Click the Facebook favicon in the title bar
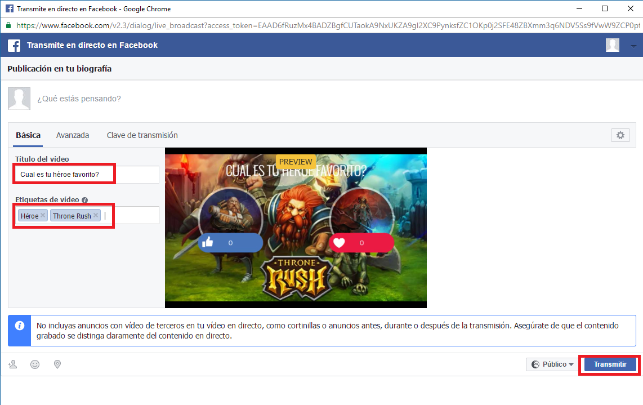This screenshot has width=643, height=405. (10, 8)
